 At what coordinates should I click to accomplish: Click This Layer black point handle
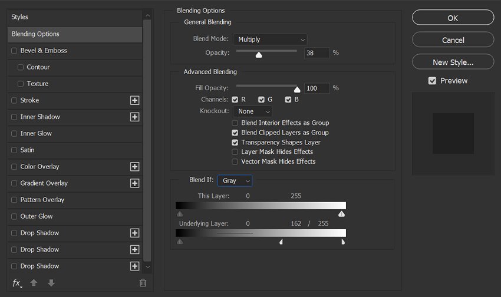point(180,214)
